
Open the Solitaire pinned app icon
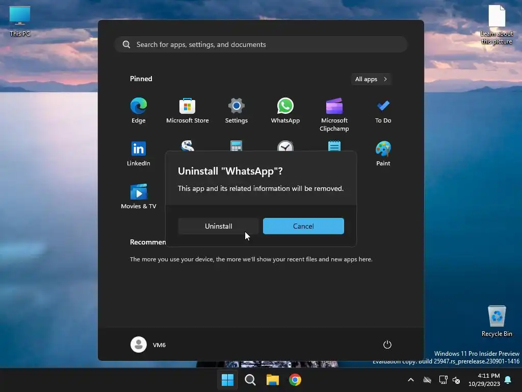point(188,145)
